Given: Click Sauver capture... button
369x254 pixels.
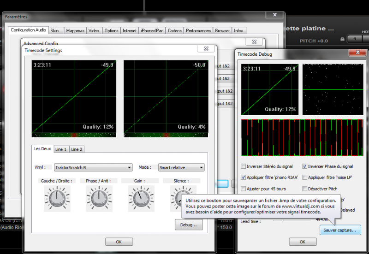Looking at the screenshot, I should click(x=339, y=230).
